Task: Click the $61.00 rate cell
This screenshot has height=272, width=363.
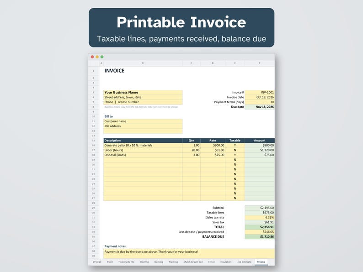Action: (213, 150)
